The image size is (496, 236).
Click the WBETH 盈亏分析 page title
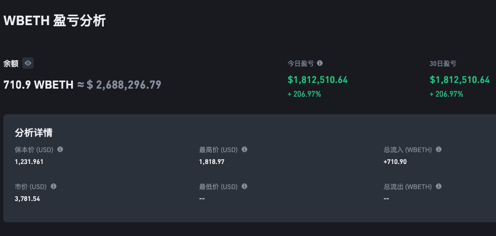click(x=54, y=20)
